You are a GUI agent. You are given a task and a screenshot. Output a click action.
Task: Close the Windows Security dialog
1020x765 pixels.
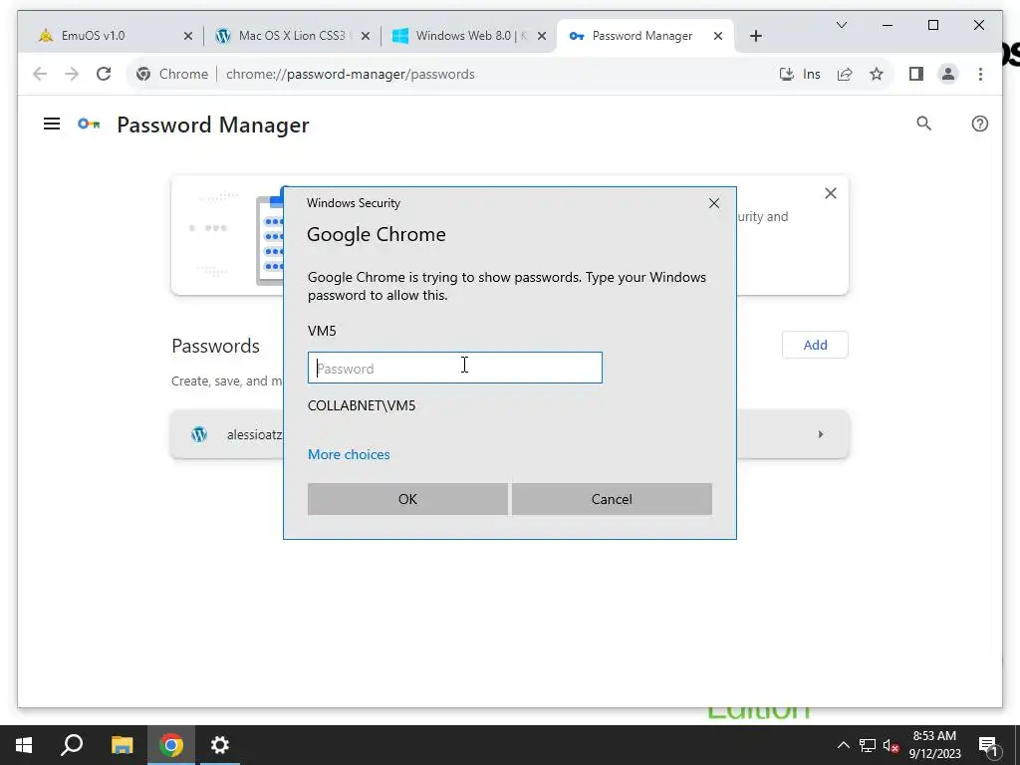pos(713,203)
